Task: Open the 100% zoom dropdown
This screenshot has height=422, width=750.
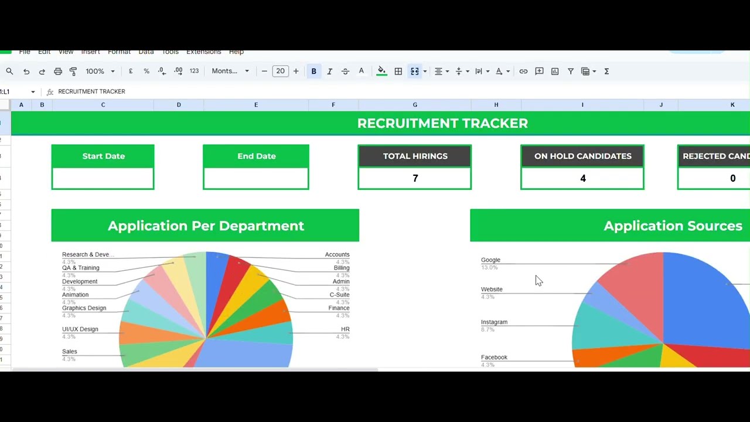Action: pyautogui.click(x=100, y=72)
